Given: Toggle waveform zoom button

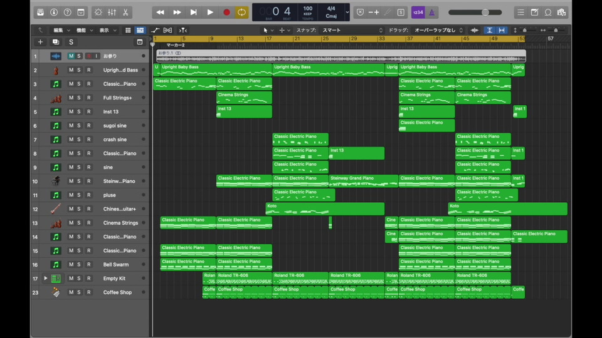Looking at the screenshot, I should click(475, 30).
